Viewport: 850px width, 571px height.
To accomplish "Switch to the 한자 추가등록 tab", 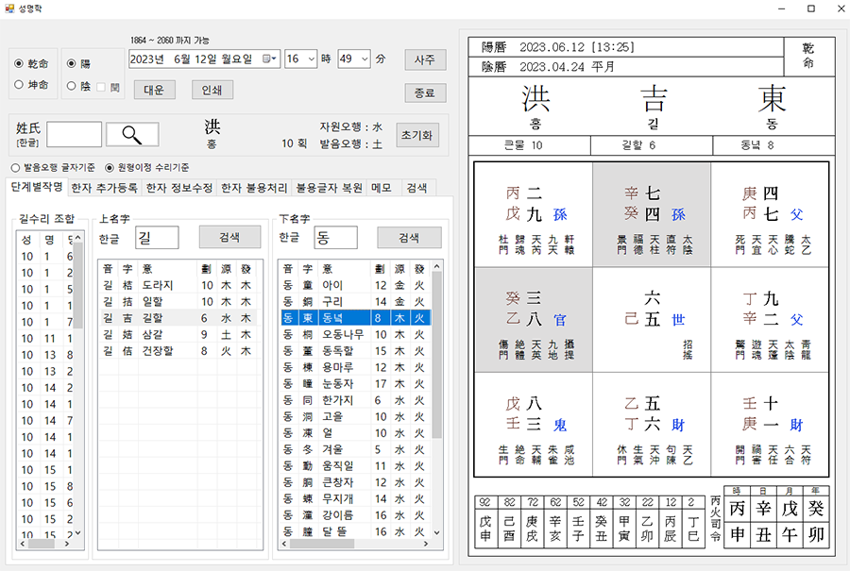I will 103,187.
